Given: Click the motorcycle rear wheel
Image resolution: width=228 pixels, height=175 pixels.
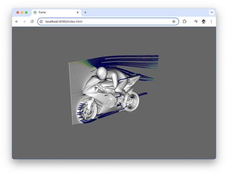Looking at the screenshot, I should pos(131,101).
